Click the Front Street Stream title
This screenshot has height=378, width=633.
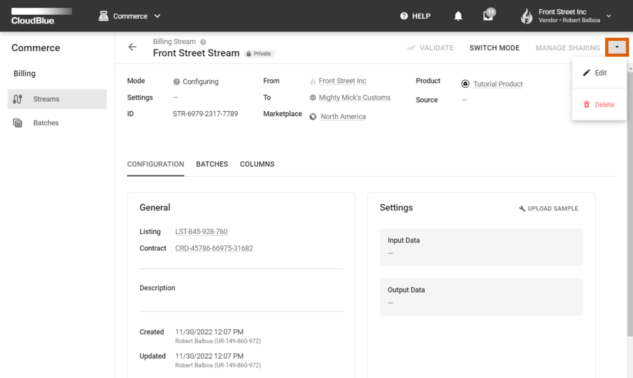pos(196,53)
